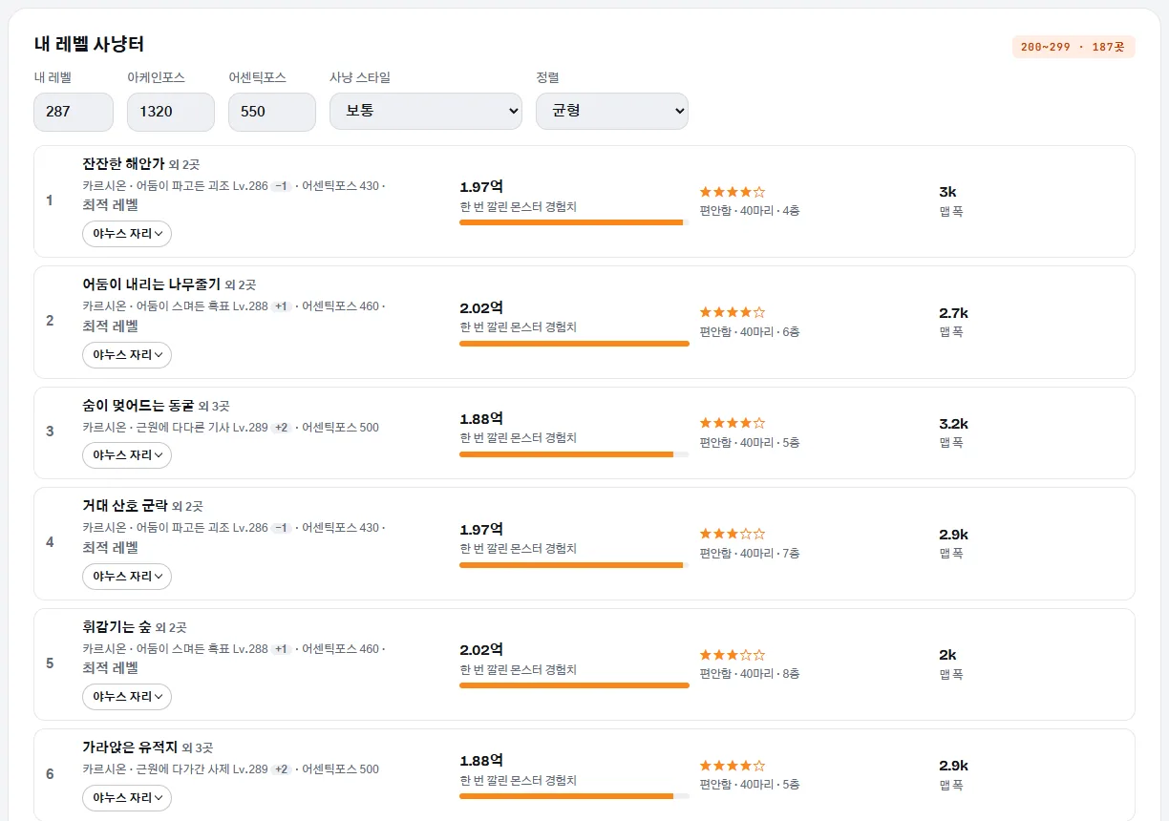
Task: Click the 200~299 · 187곳 badge
Action: point(1073,47)
